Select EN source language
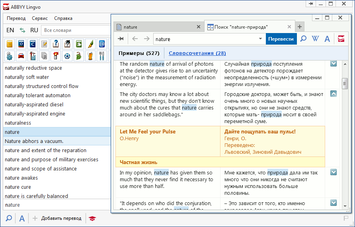Image resolution: width=355 pixels, height=227 pixels. click(x=10, y=30)
